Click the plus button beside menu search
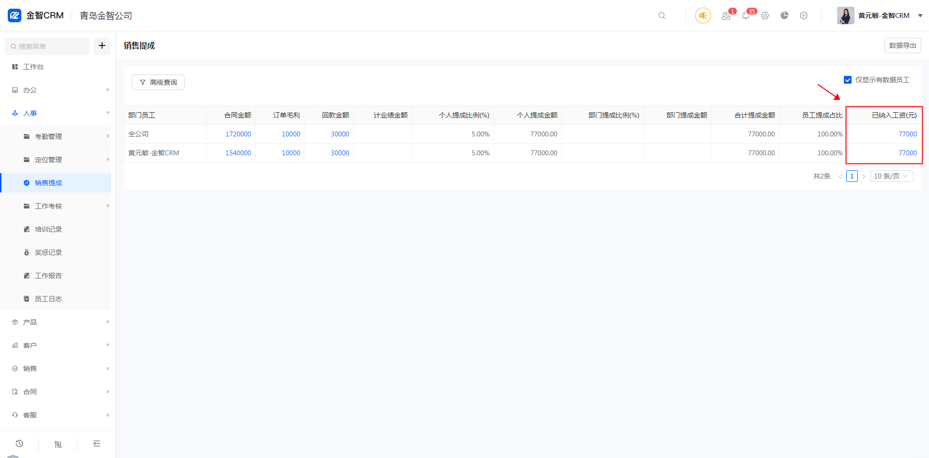929x458 pixels. (102, 46)
